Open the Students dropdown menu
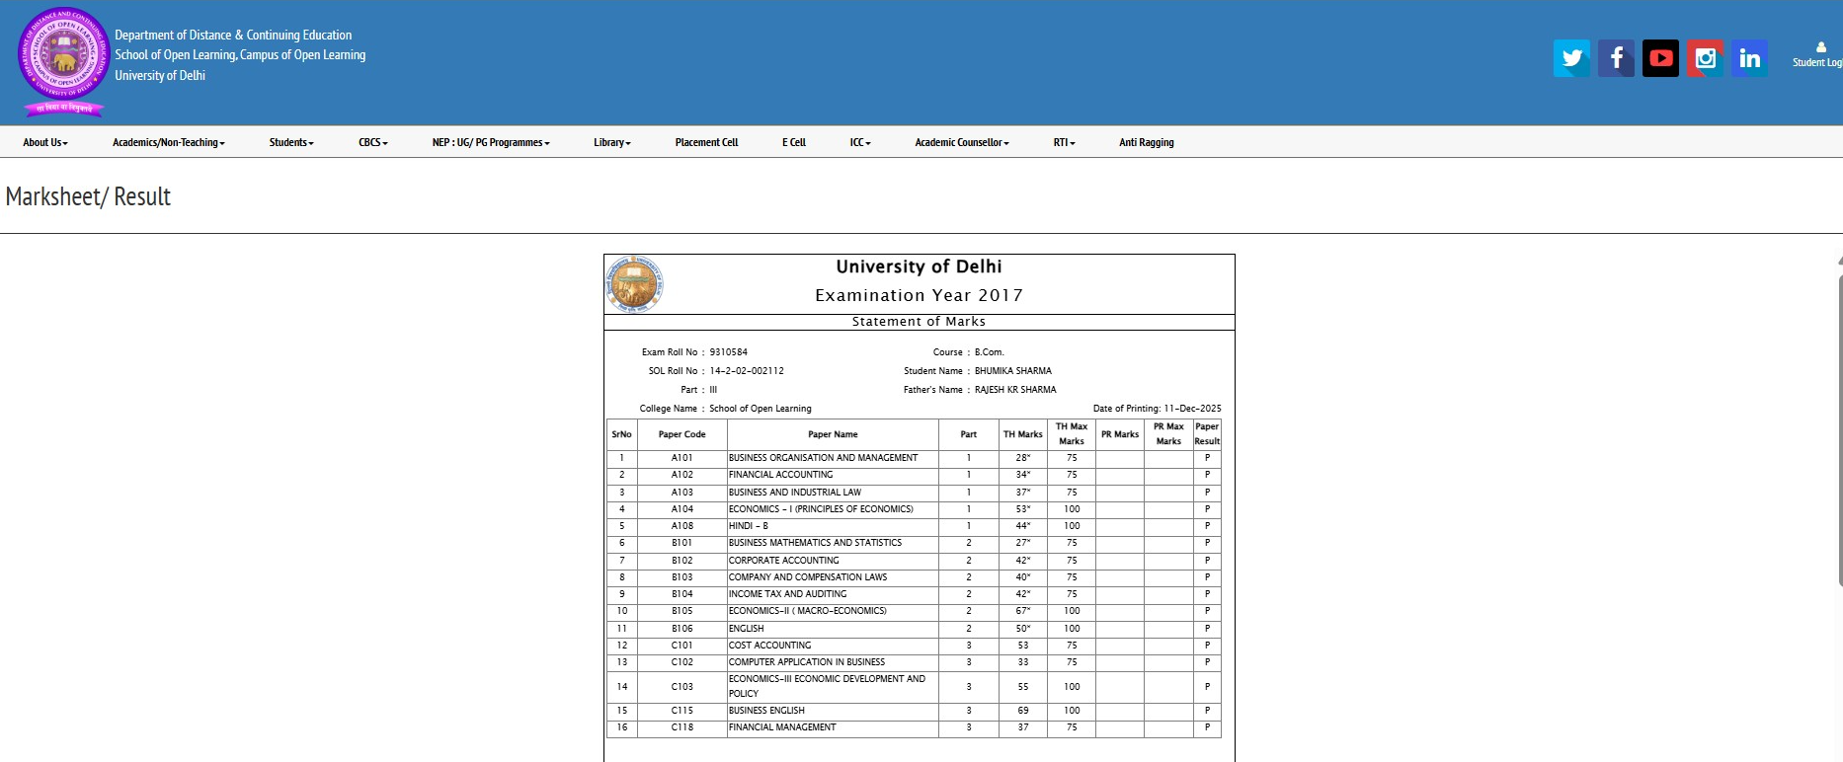 (291, 142)
